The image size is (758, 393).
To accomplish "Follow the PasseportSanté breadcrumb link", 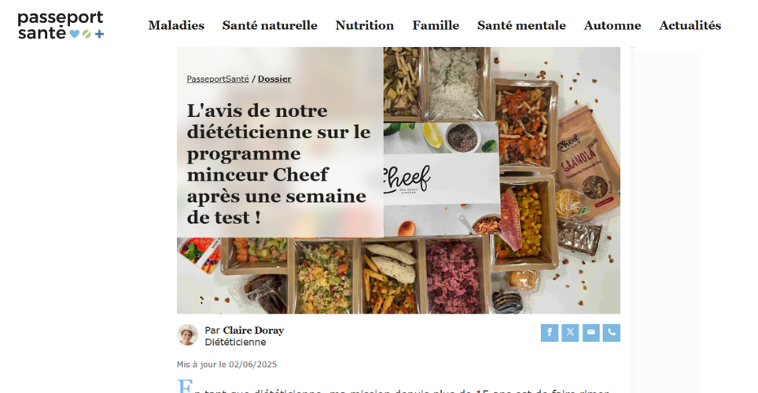I will click(218, 79).
